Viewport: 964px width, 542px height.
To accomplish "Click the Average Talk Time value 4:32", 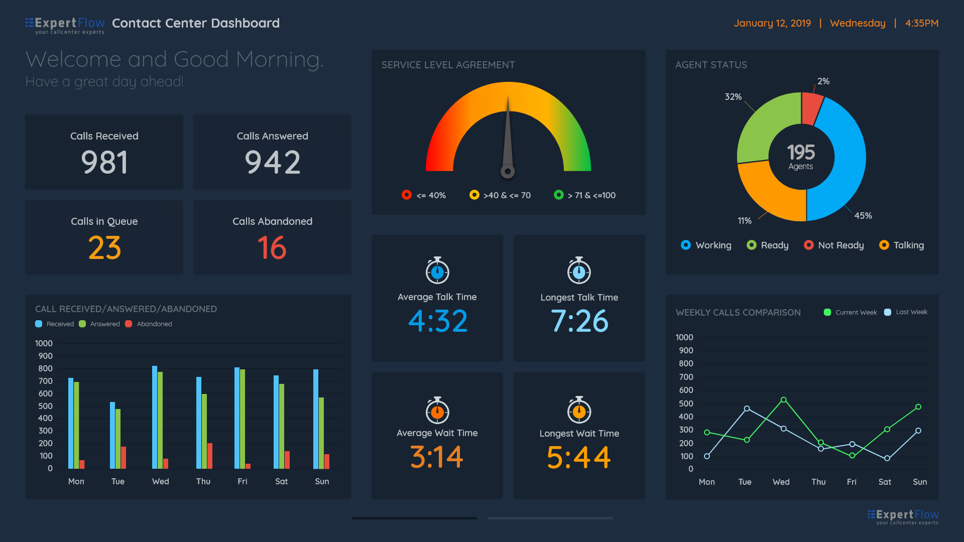I will (x=437, y=321).
